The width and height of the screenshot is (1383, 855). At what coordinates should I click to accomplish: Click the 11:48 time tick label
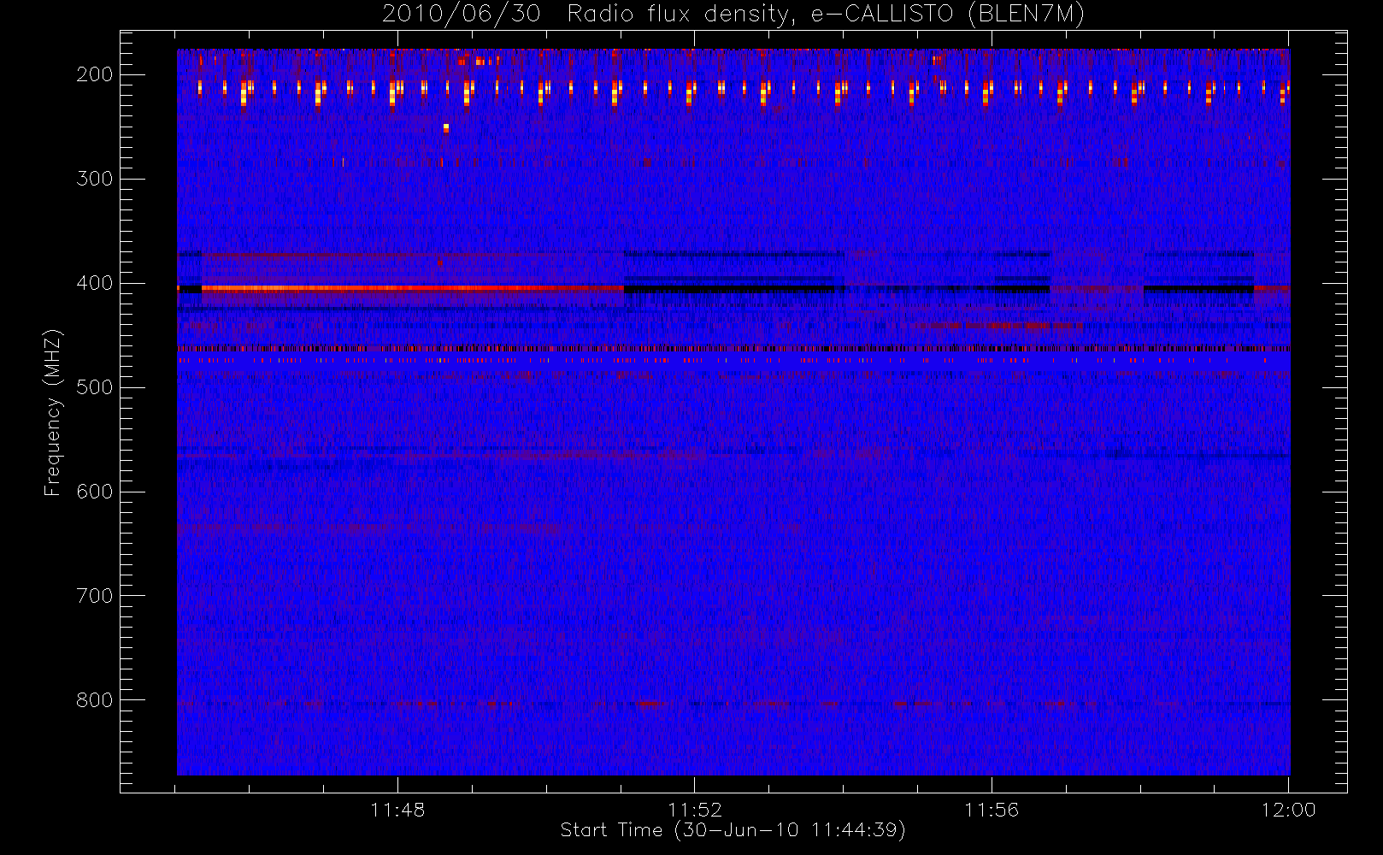coord(397,810)
